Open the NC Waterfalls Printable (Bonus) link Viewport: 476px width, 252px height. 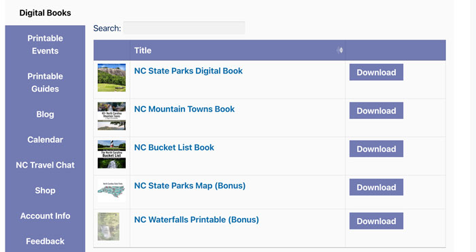point(197,220)
